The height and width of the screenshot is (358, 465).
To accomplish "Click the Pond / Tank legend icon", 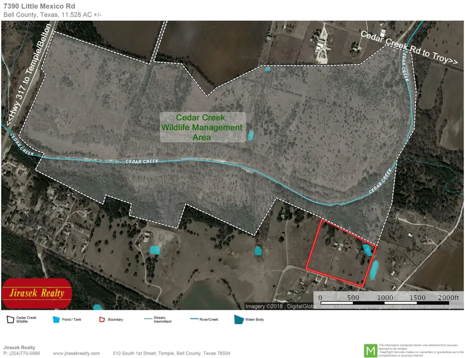I will [57, 319].
